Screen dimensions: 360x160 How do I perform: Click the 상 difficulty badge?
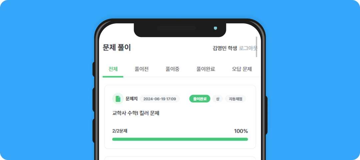click(218, 99)
